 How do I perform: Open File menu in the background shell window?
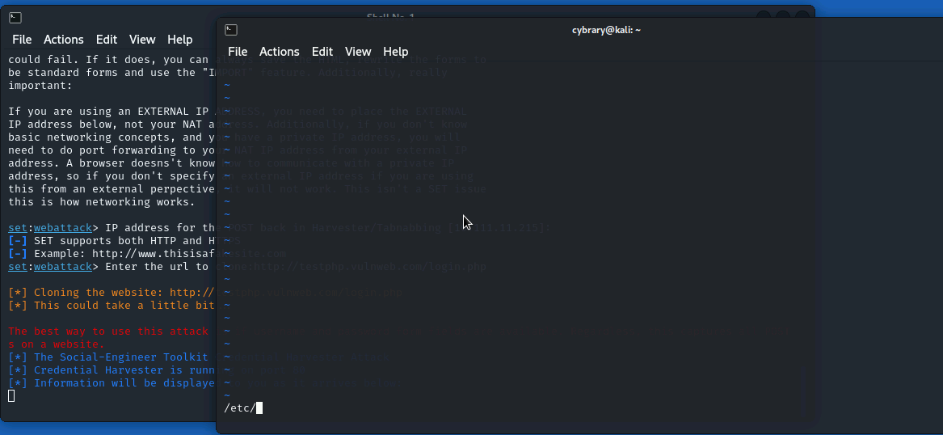21,40
